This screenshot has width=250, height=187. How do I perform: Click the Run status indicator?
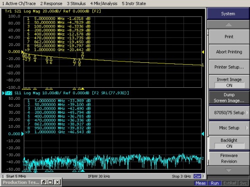pyautogui.click(x=214, y=183)
